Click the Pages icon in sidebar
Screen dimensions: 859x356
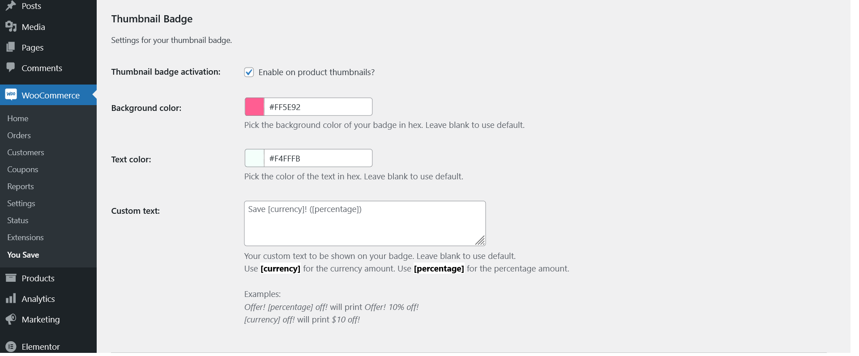pyautogui.click(x=11, y=47)
